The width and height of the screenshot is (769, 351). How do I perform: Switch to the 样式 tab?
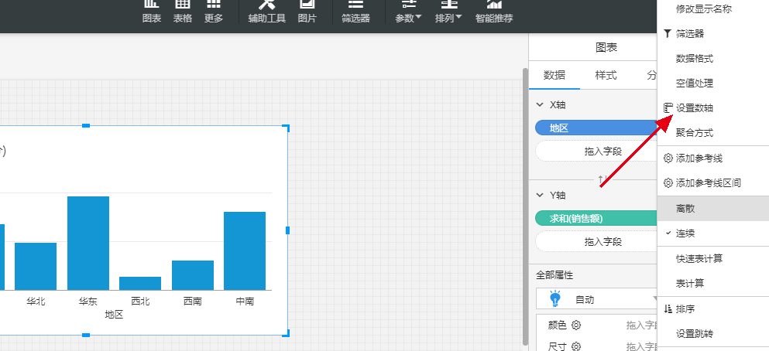606,76
